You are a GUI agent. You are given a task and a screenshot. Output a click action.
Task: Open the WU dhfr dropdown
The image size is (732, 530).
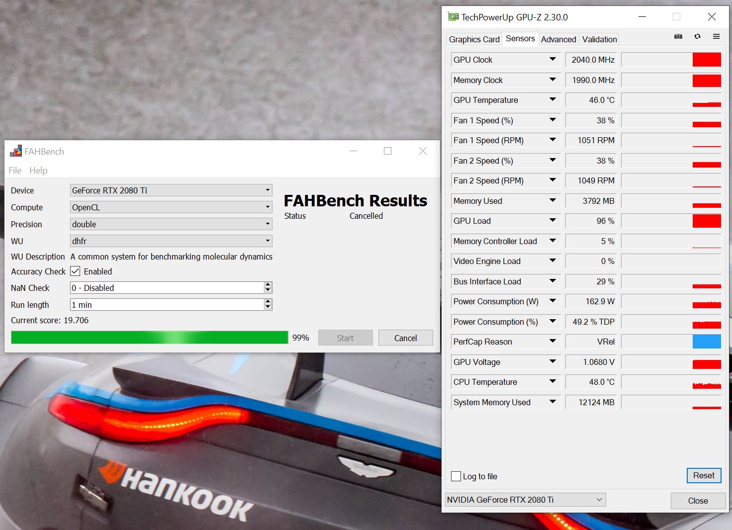pos(171,241)
